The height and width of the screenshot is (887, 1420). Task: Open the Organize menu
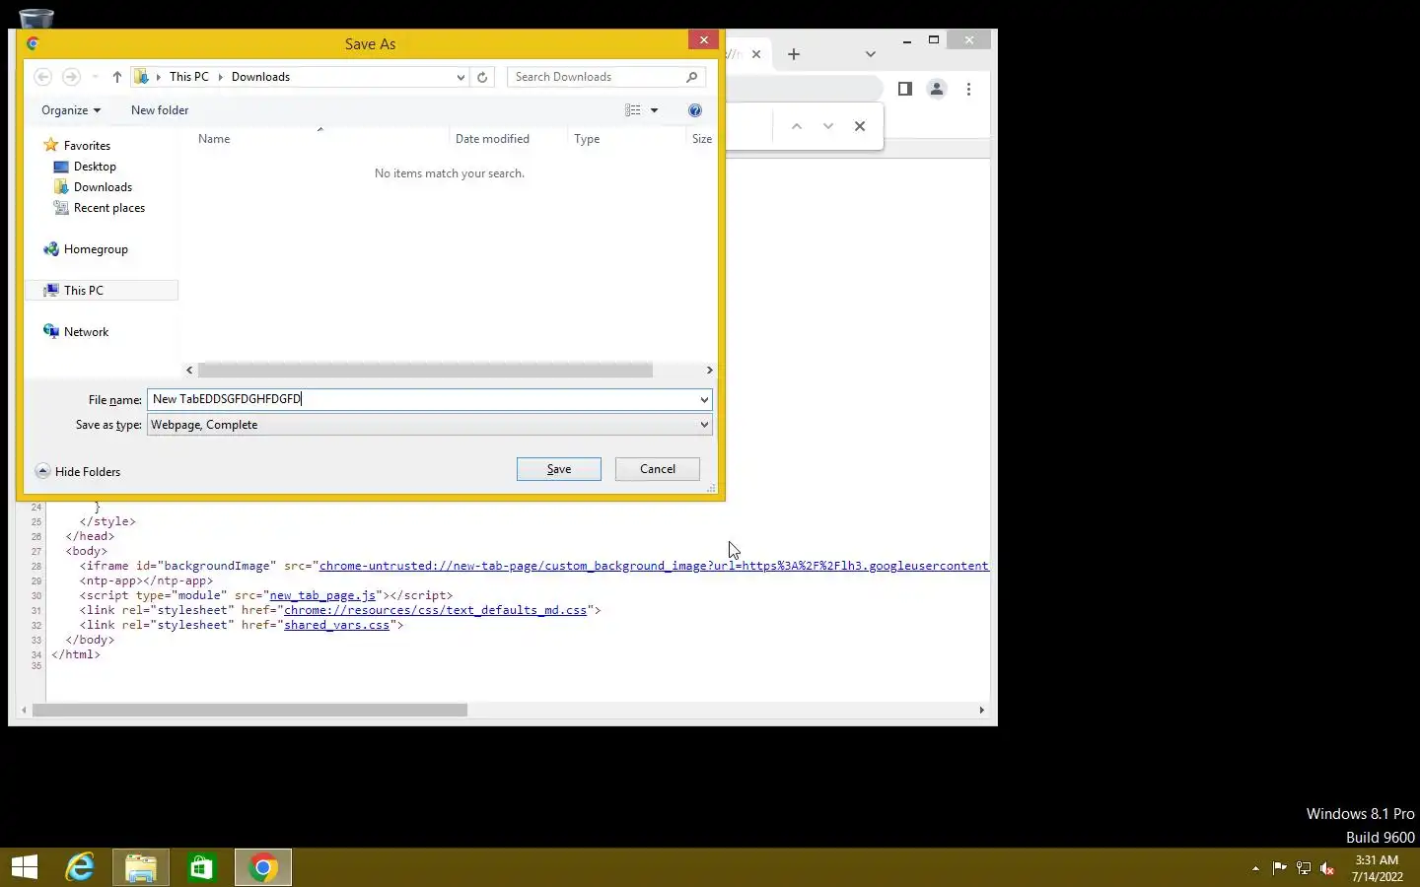(71, 110)
